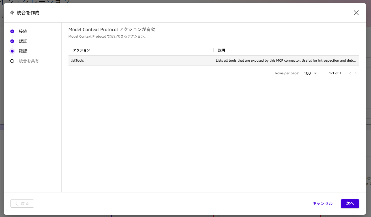Go to next page with right chevron

point(356,73)
